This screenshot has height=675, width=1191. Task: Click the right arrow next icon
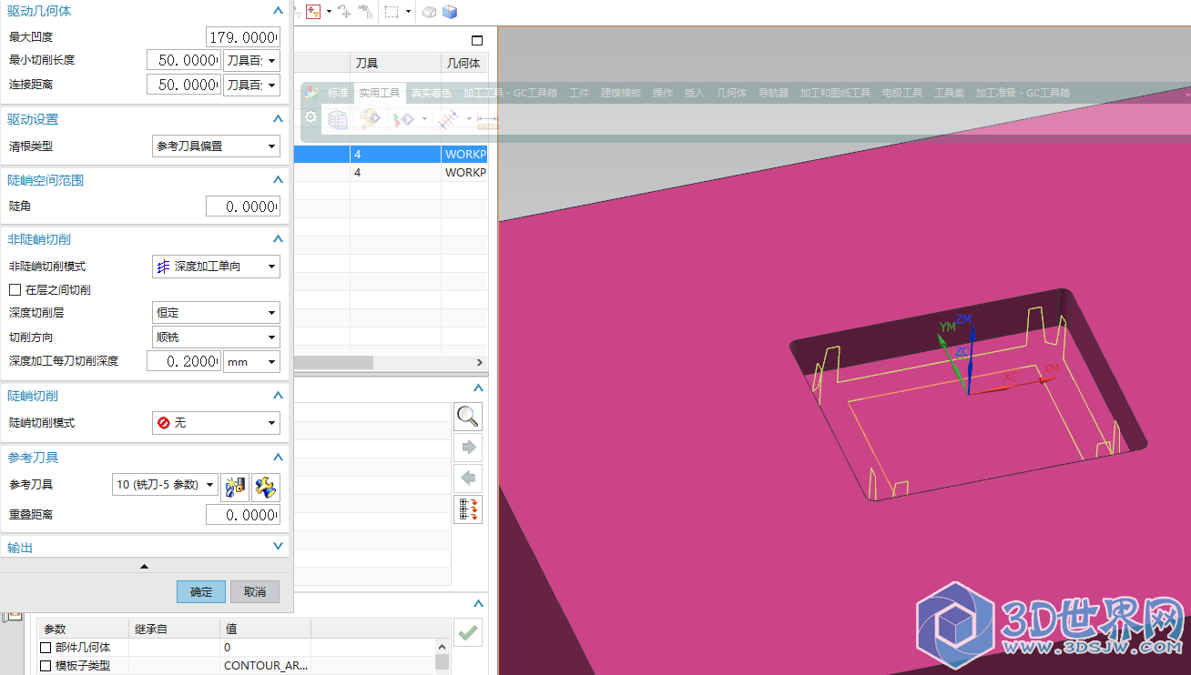point(468,448)
